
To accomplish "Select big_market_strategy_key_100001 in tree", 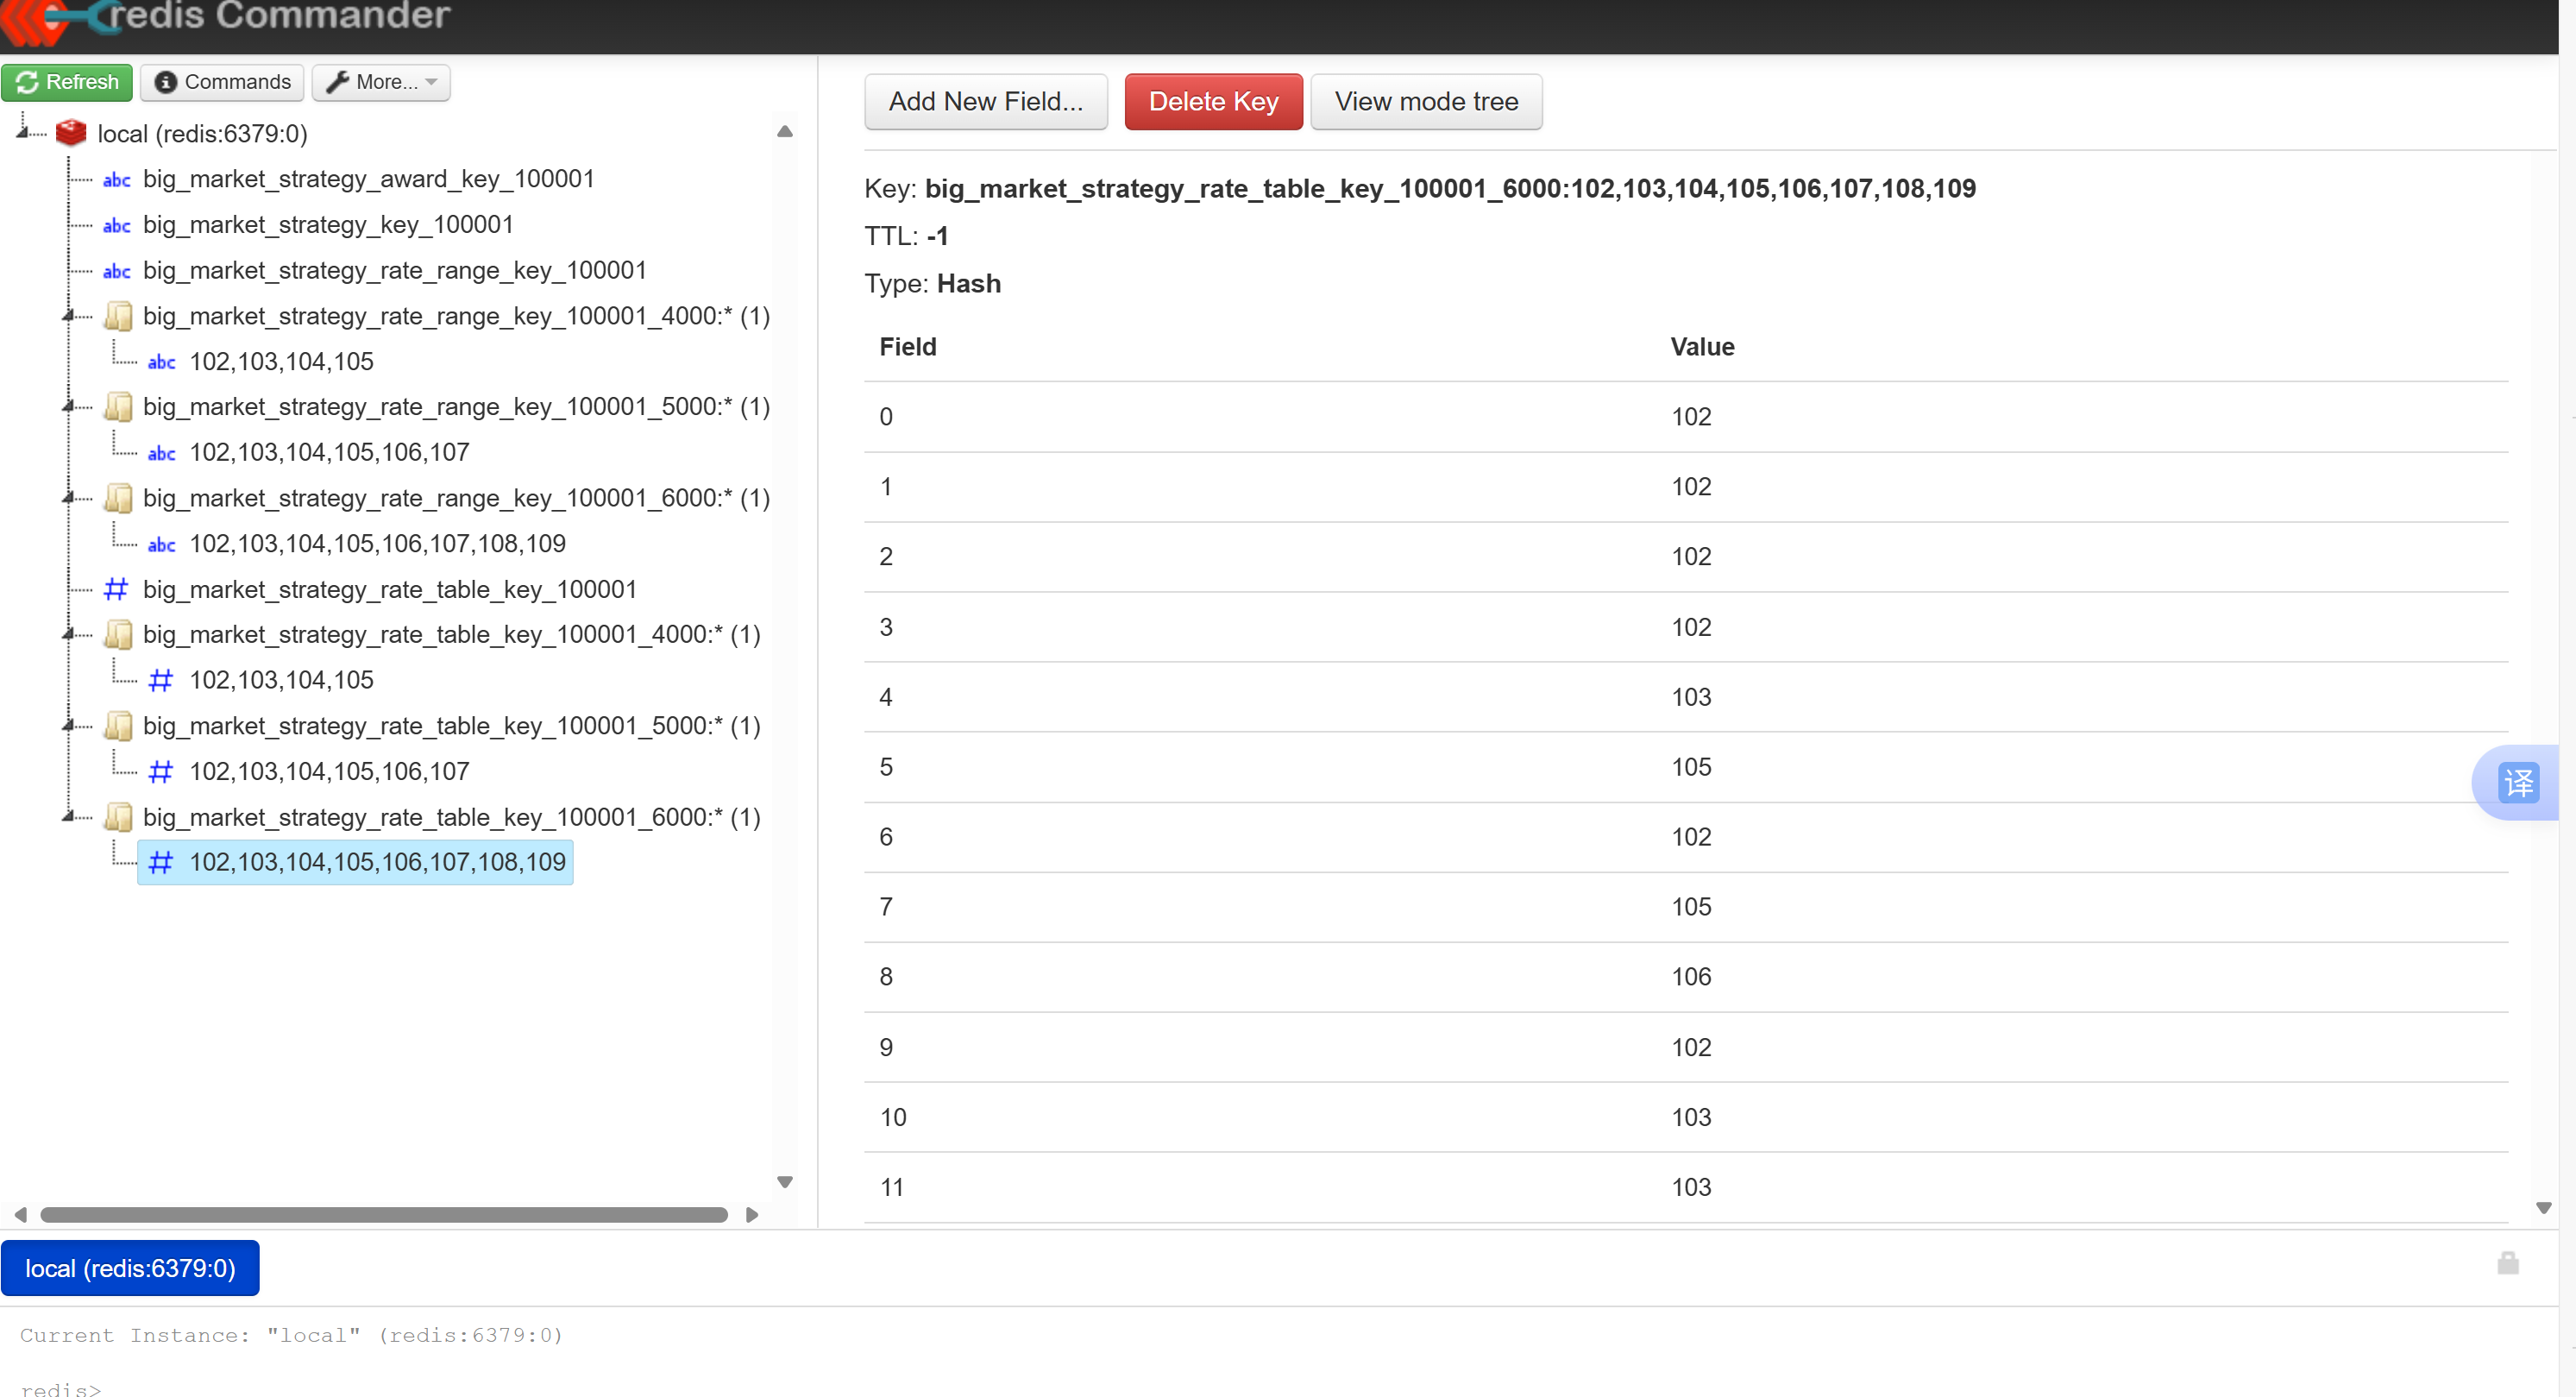I will pyautogui.click(x=328, y=225).
